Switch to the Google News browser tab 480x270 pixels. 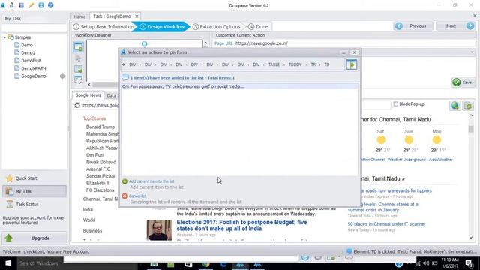tap(88, 95)
